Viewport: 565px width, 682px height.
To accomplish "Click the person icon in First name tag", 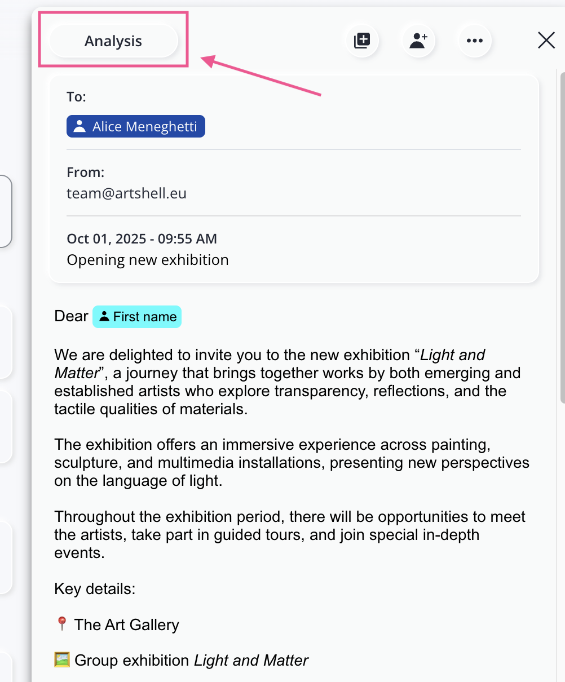I will tap(104, 317).
